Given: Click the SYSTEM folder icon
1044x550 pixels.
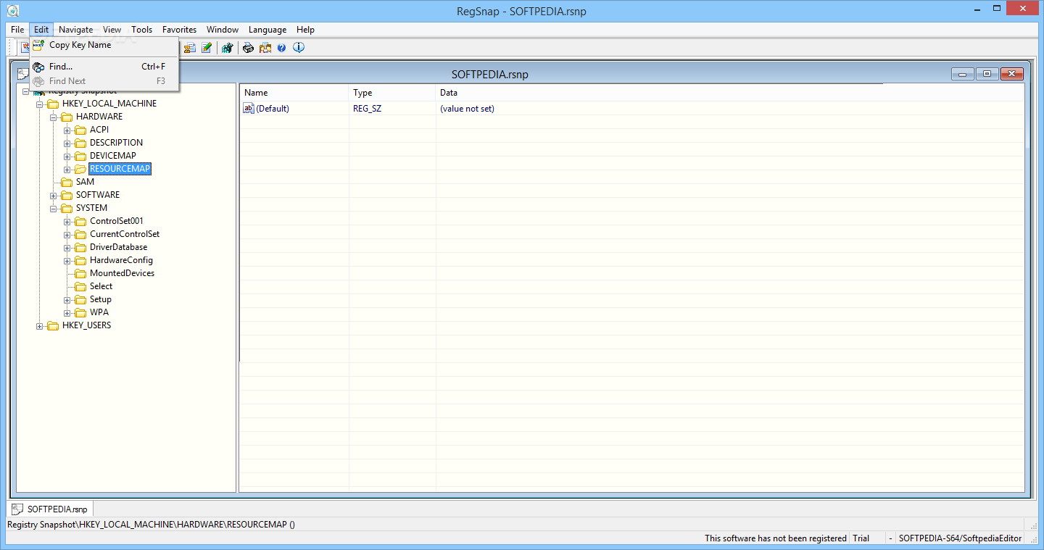Looking at the screenshot, I should [x=67, y=208].
